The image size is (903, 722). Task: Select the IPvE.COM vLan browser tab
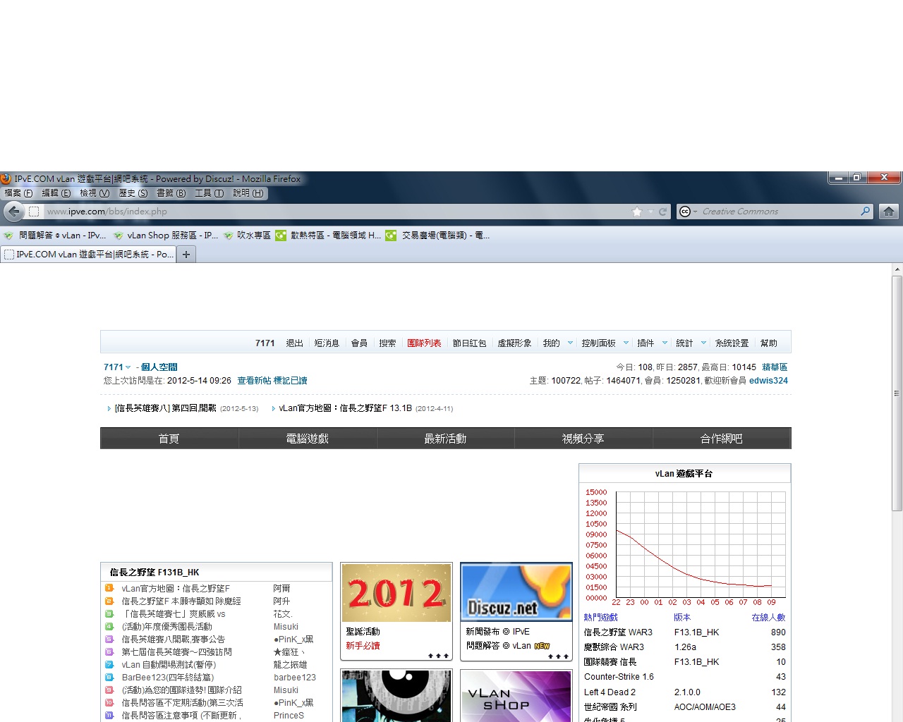coord(88,255)
